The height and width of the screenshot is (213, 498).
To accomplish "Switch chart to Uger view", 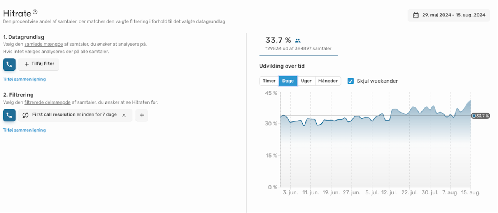I will click(x=306, y=81).
